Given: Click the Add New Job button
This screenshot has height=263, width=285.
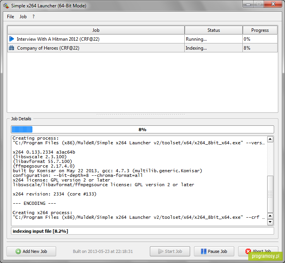Looking at the screenshot, I should pos(31,251).
